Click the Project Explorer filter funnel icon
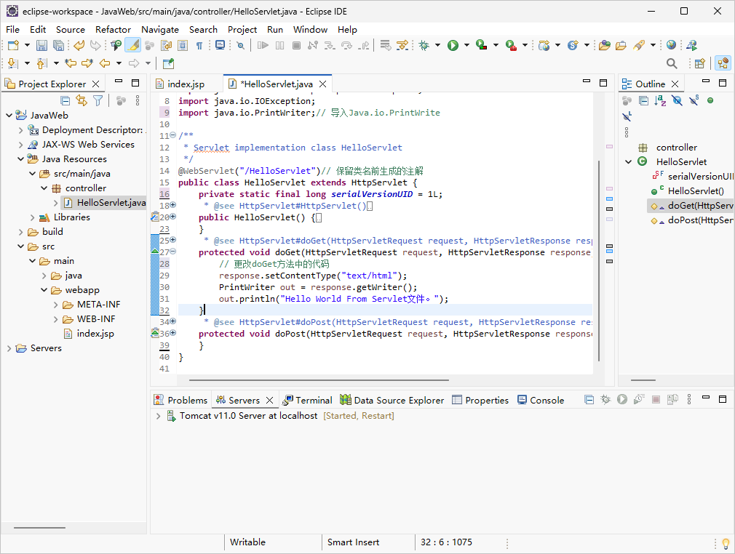735x554 pixels. click(98, 100)
